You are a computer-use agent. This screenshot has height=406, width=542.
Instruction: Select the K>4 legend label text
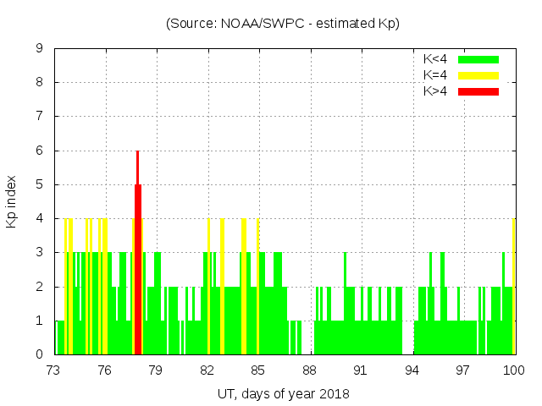click(435, 91)
